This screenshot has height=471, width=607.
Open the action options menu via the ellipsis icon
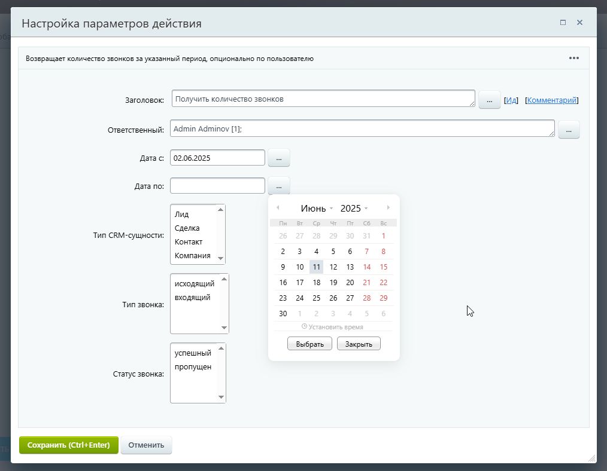pyautogui.click(x=573, y=57)
